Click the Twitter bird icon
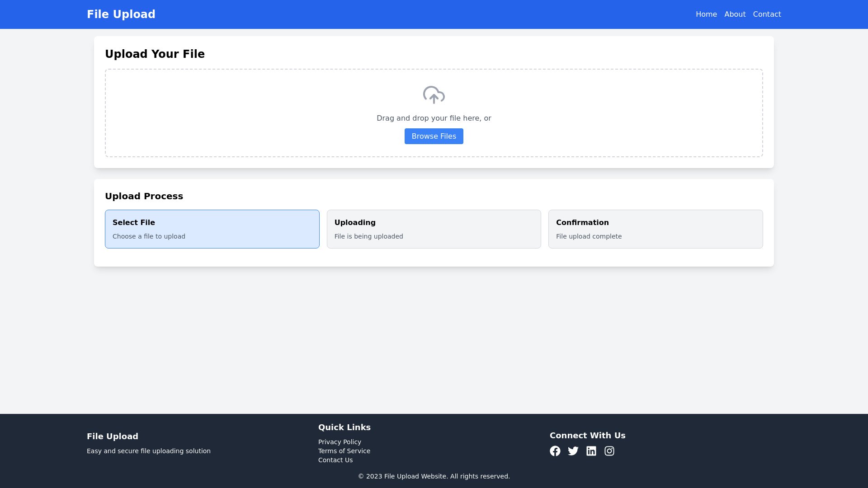Image resolution: width=868 pixels, height=488 pixels. tap(573, 450)
